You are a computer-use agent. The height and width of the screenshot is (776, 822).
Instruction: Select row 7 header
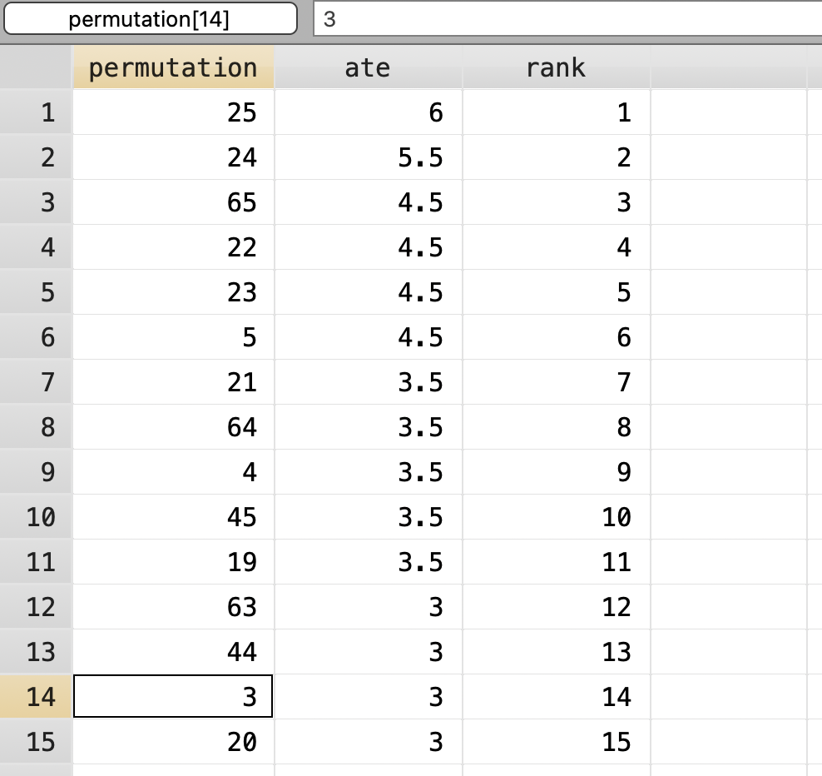(37, 382)
